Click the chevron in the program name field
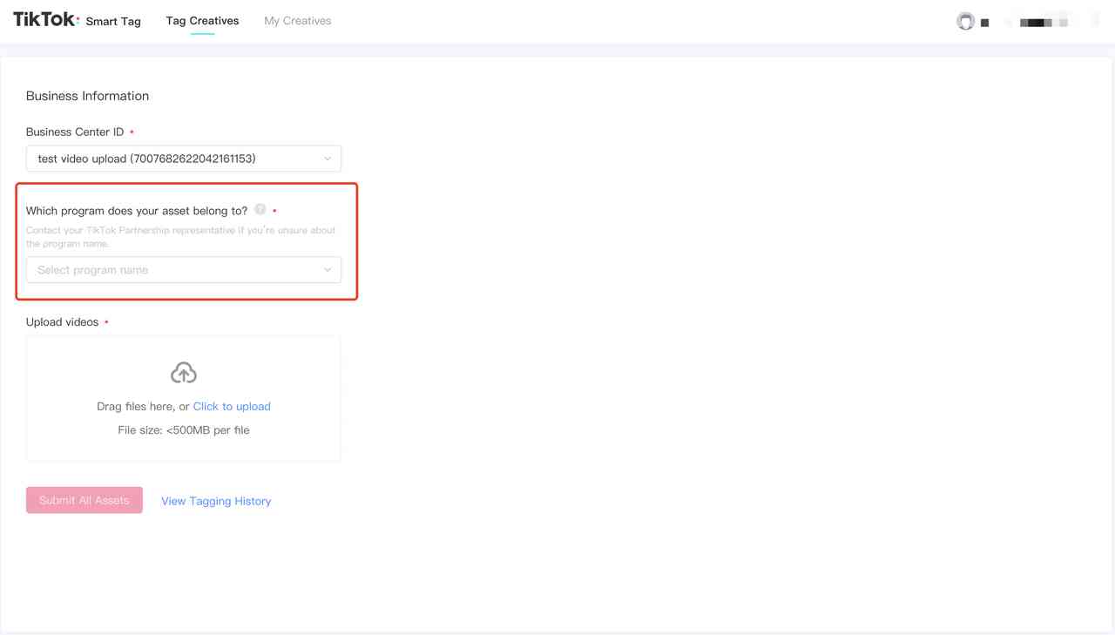 pos(328,270)
